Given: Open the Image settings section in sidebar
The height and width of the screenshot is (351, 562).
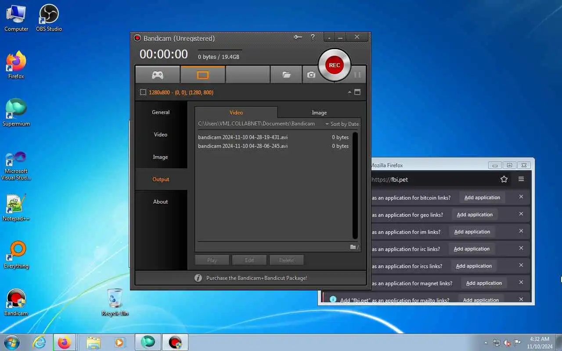Looking at the screenshot, I should coord(161,157).
